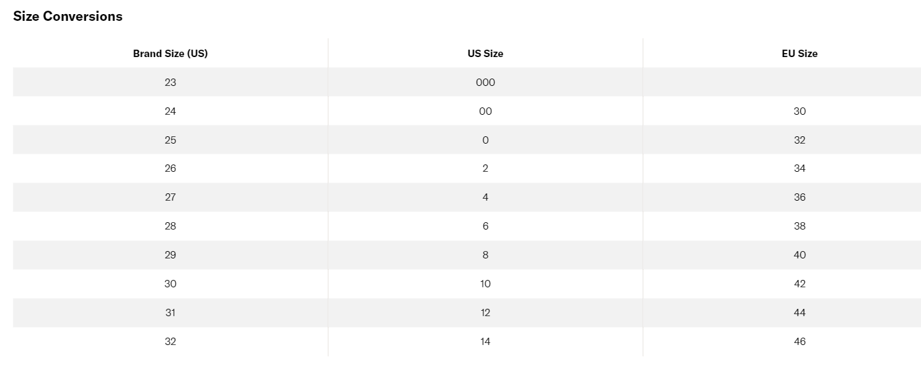Select the 4 cell in US Size column
Viewport: 921px width, 388px height.
(x=485, y=197)
